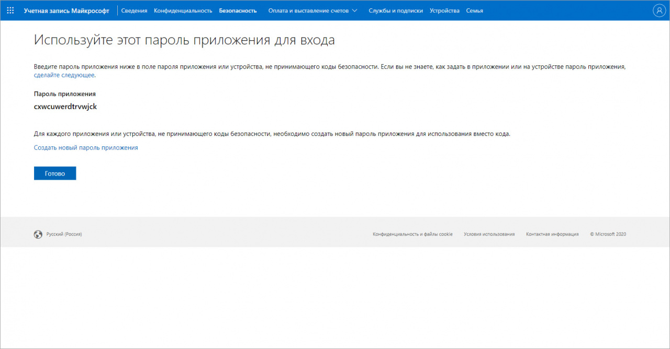Open the app launcher grid icon
670x349 pixels.
pyautogui.click(x=10, y=10)
